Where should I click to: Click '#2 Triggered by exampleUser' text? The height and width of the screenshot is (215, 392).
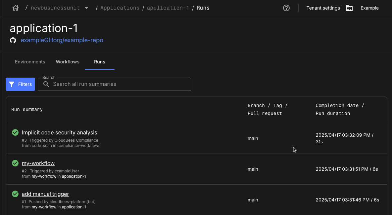tap(51, 171)
